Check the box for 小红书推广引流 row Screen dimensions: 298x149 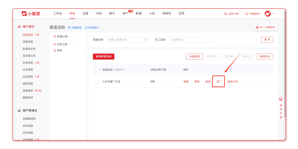click(97, 82)
